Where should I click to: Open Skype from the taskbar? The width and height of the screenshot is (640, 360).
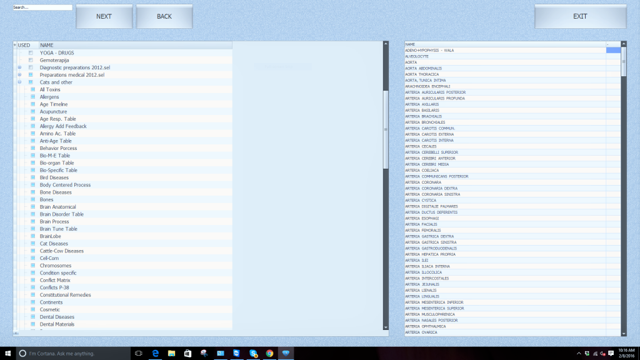253,353
